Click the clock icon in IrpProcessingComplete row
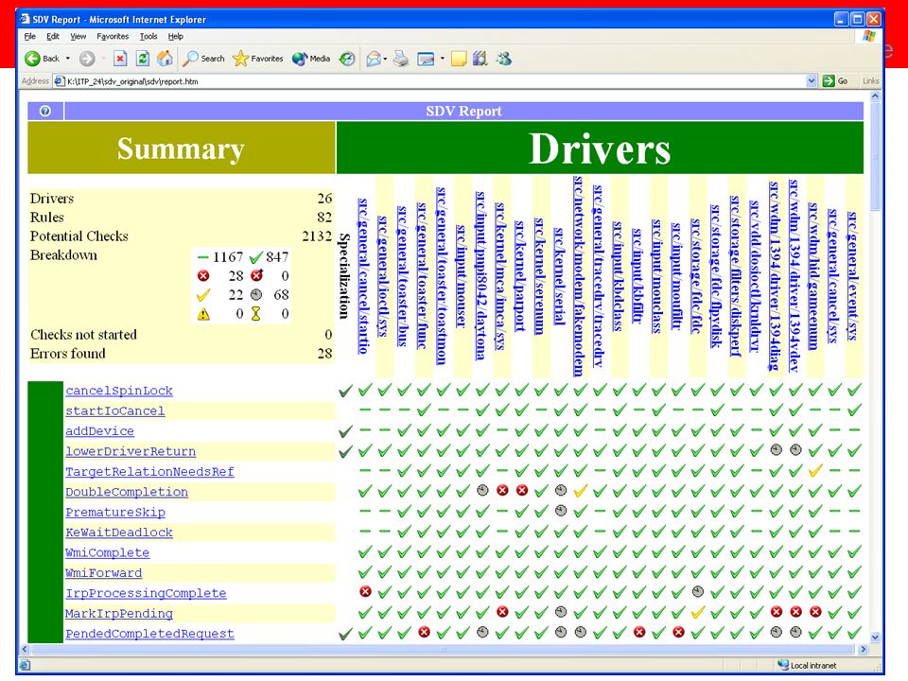This screenshot has height=681, width=908. click(698, 592)
